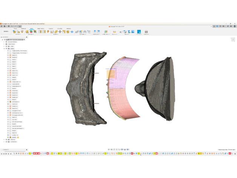The height and width of the screenshot is (178, 237).
Task: Hide the Bodies folder using eye icon
Action: tap(6, 49)
